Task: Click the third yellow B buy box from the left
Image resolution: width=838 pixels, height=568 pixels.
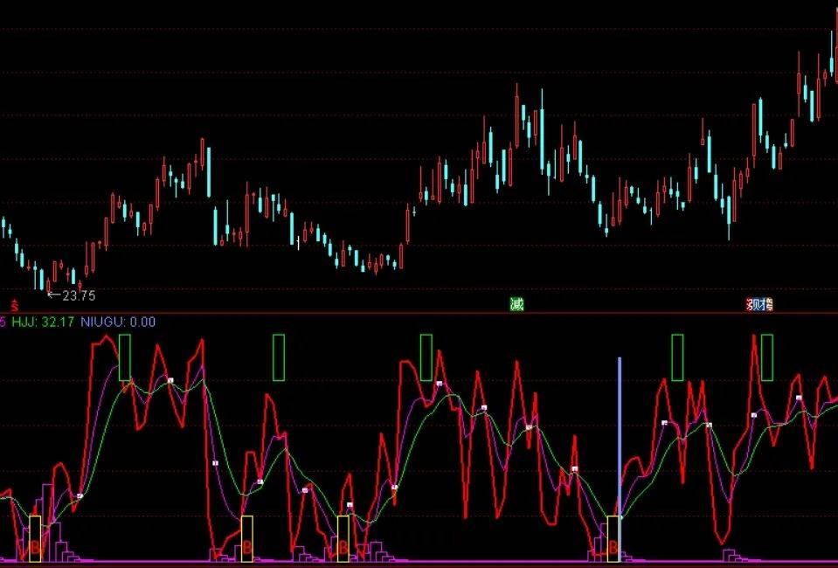Action: (343, 538)
